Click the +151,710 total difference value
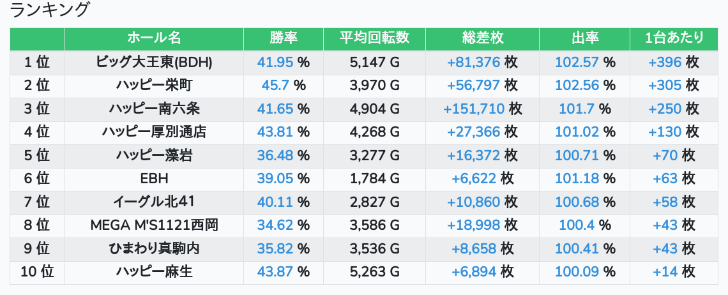728x295 pixels. coord(474,109)
